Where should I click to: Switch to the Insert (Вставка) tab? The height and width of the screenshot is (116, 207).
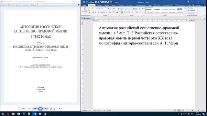click(99, 5)
